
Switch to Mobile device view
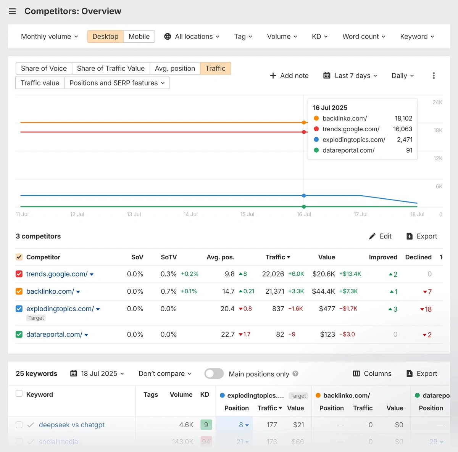click(139, 37)
